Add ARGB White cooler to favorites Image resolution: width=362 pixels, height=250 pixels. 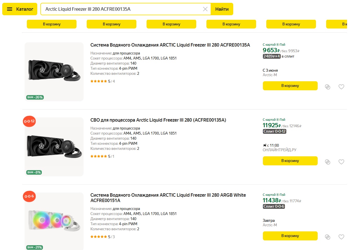click(x=341, y=237)
